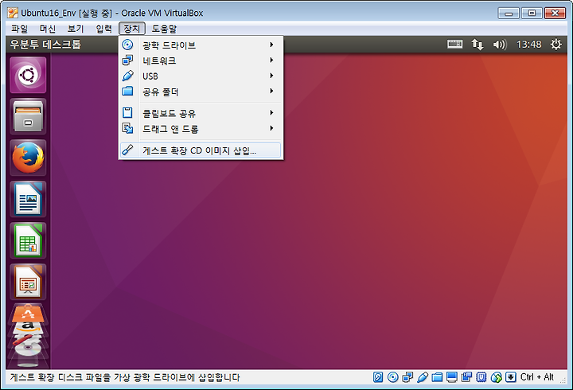Toggle mouse integration status icon

click(497, 376)
